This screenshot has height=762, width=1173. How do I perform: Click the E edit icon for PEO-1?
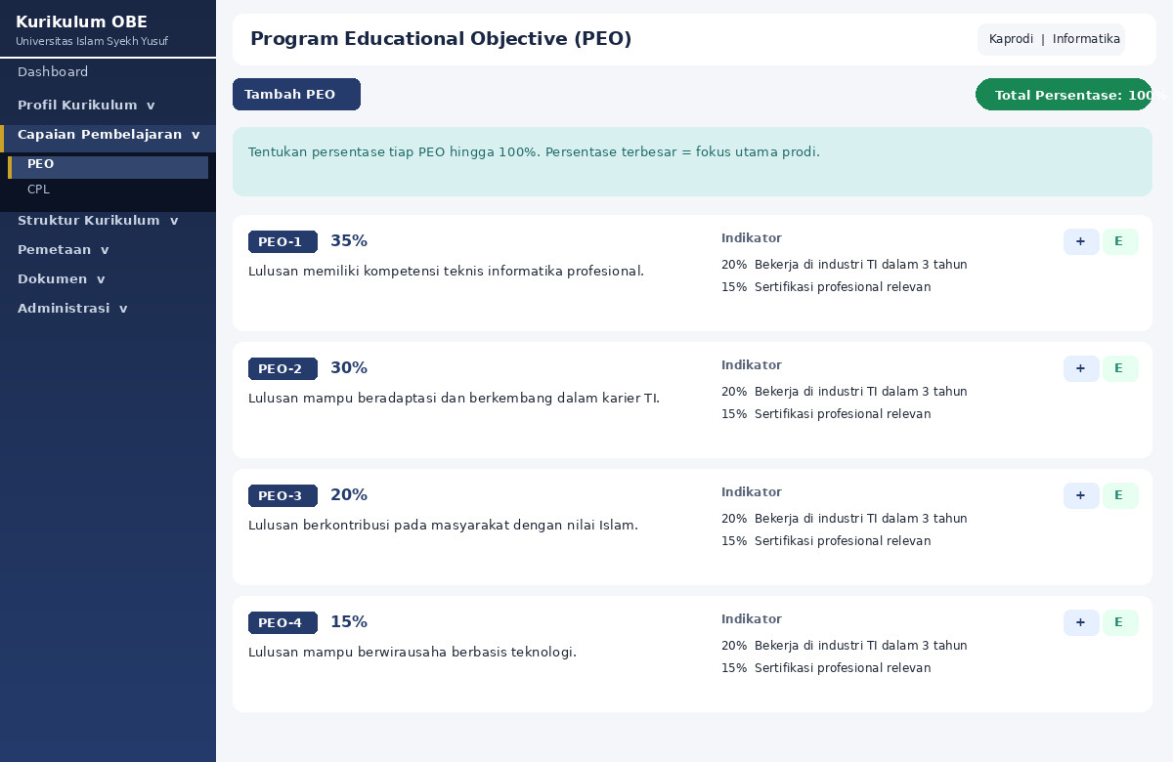[x=1120, y=242]
